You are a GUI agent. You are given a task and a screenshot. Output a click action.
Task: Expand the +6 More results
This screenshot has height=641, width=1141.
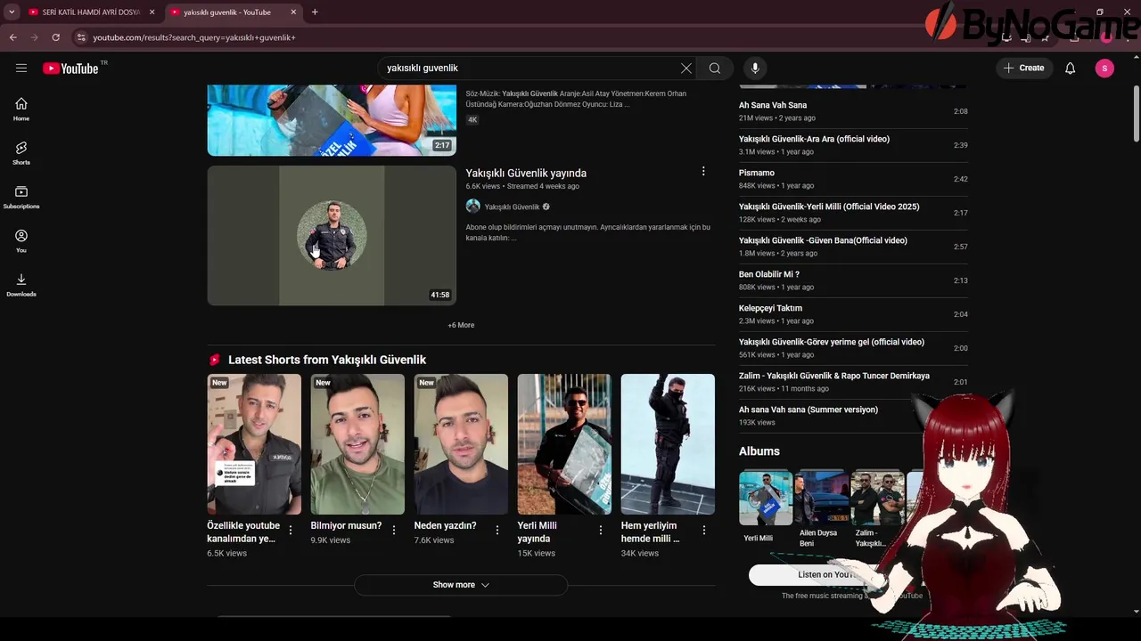tap(461, 325)
